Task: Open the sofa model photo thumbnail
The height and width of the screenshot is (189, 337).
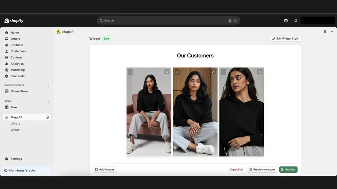Action: click(149, 112)
